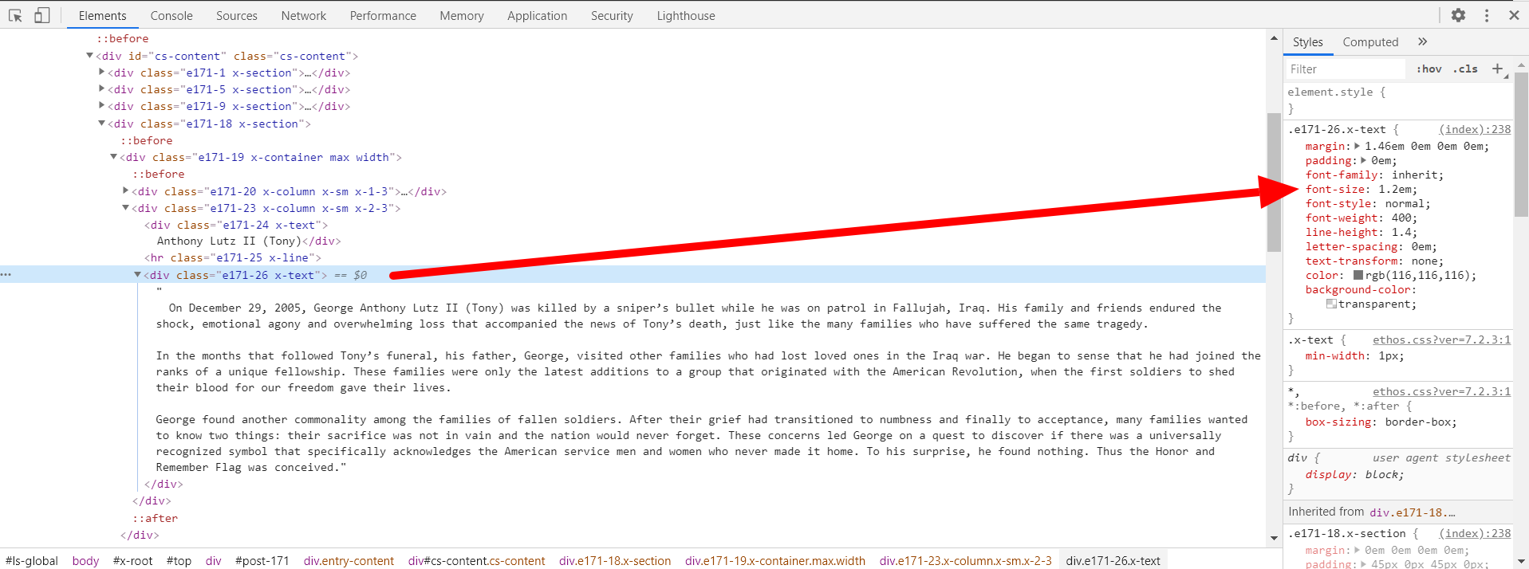Select div#cs-content.cs-content breadcrumb item

click(476, 560)
